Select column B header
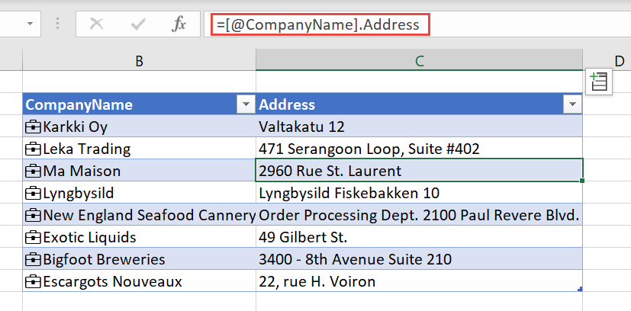631x311 pixels. 139,60
